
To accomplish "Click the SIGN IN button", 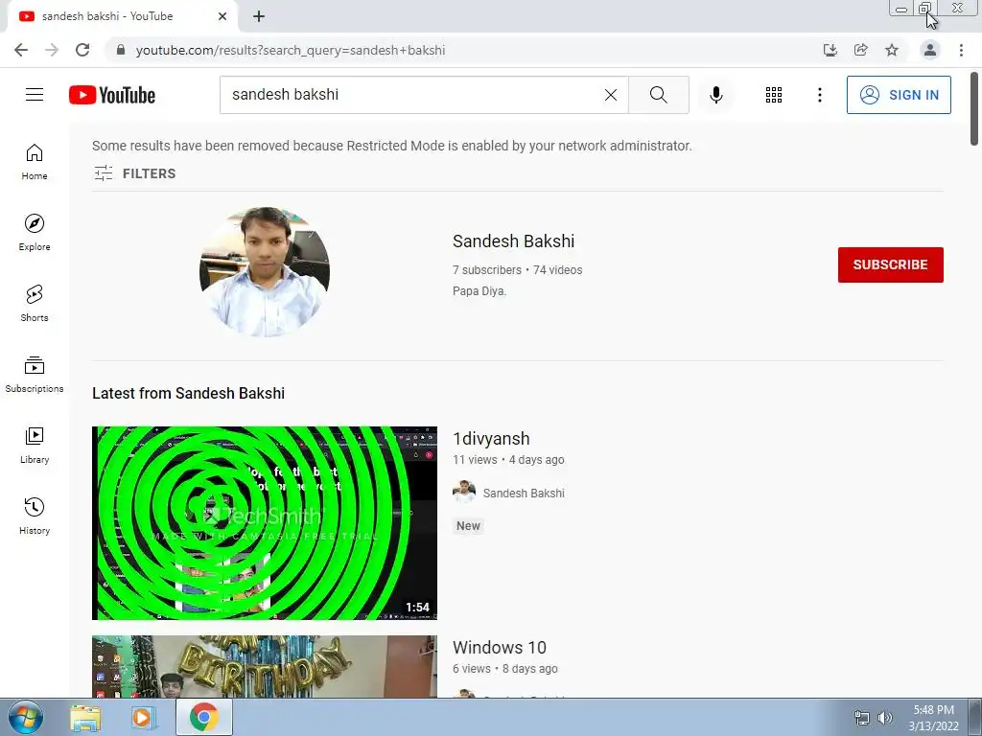I will pyautogui.click(x=899, y=95).
